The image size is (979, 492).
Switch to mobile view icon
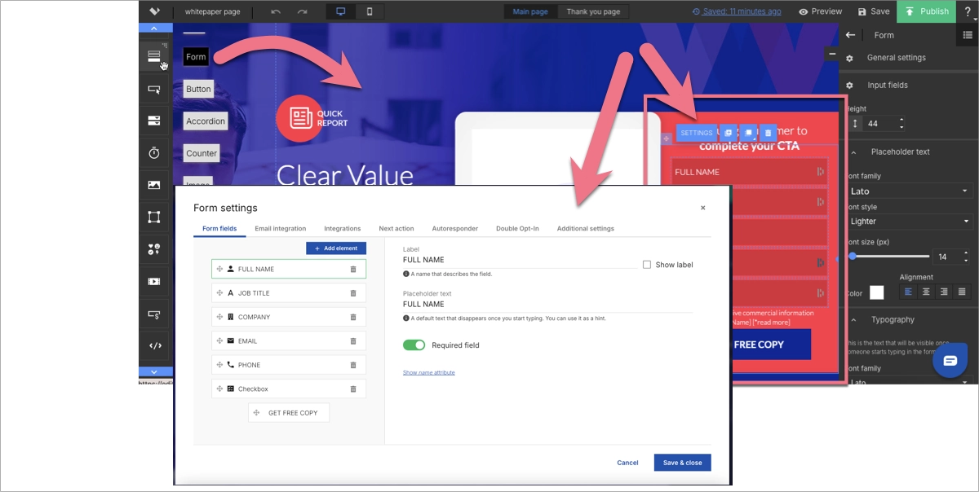(x=370, y=11)
